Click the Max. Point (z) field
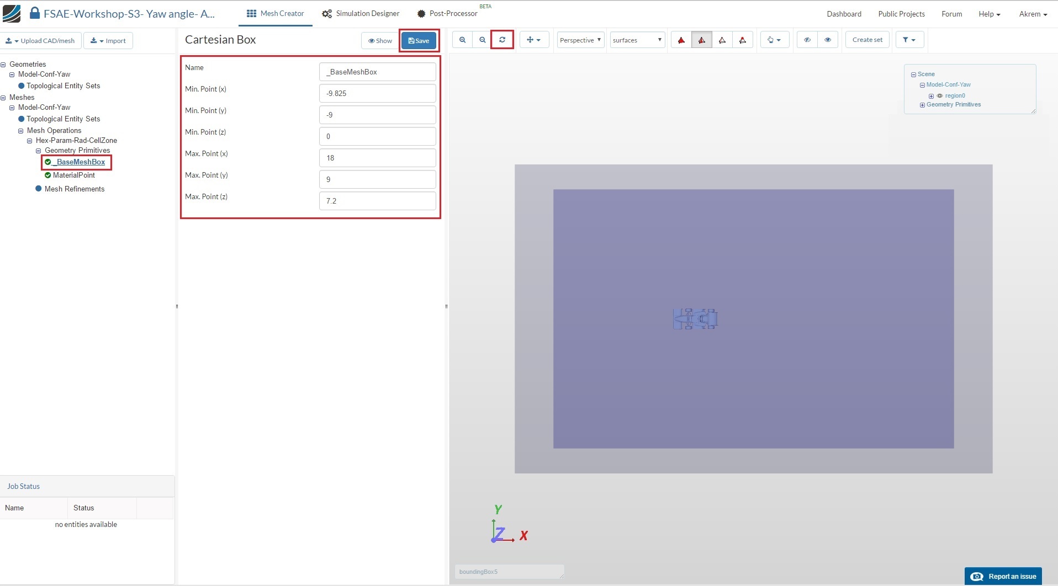Screen dimensions: 1058x586 pos(378,201)
